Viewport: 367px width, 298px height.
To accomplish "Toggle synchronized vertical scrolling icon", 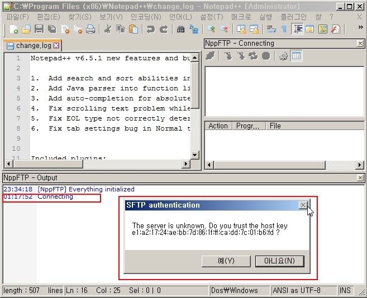I will click(x=241, y=29).
